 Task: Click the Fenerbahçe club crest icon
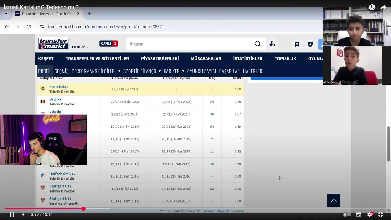(43, 89)
